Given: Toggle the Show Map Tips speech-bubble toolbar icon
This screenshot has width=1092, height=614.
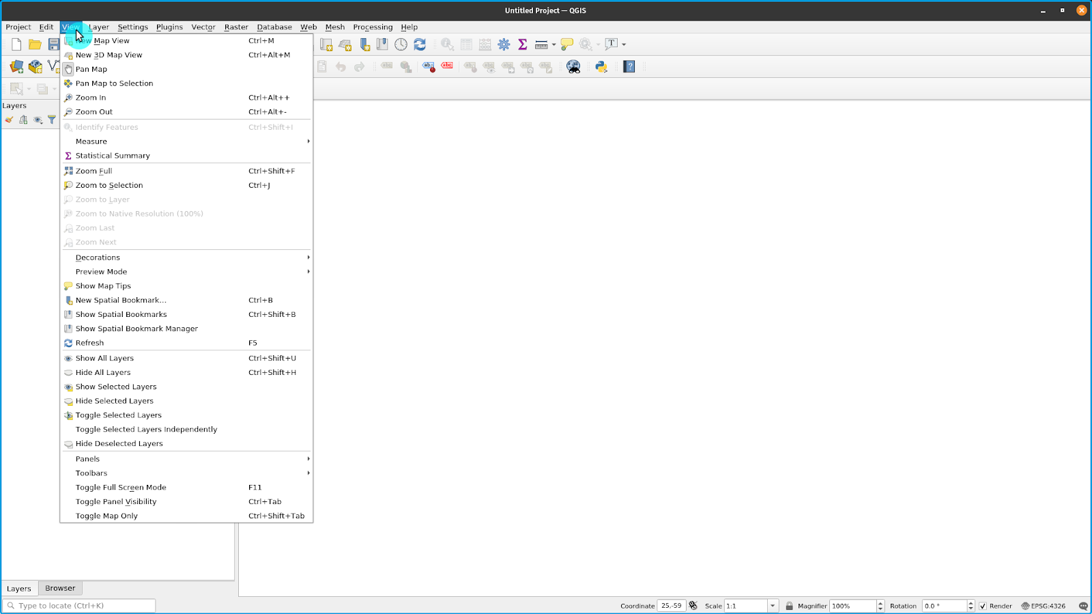Looking at the screenshot, I should [566, 44].
